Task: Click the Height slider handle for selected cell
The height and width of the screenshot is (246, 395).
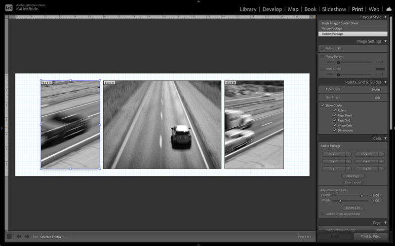Action: coord(362,195)
